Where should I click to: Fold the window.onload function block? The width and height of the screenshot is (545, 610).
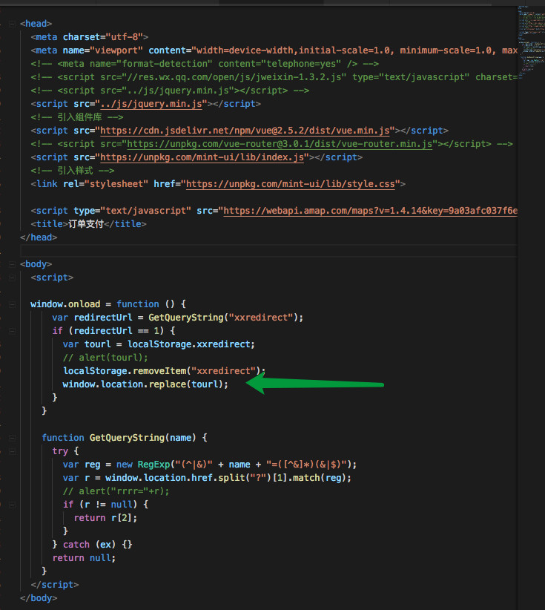[12, 304]
